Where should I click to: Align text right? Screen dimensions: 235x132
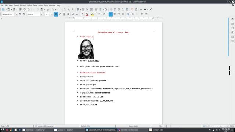tap(119, 14)
